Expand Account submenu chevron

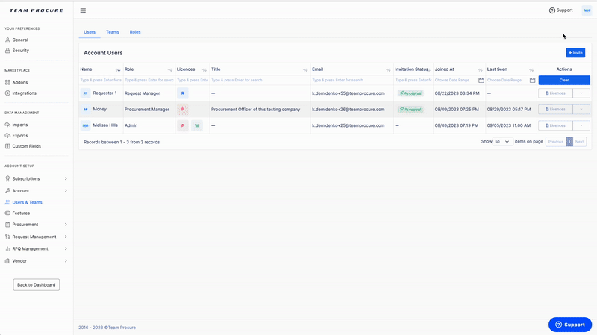(x=66, y=191)
